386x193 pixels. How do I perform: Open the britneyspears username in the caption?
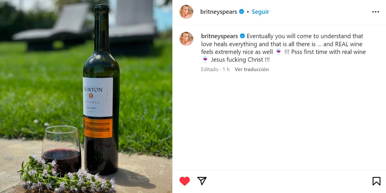click(x=219, y=36)
